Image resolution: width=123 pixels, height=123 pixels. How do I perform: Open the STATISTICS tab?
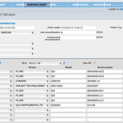pos(114,5)
